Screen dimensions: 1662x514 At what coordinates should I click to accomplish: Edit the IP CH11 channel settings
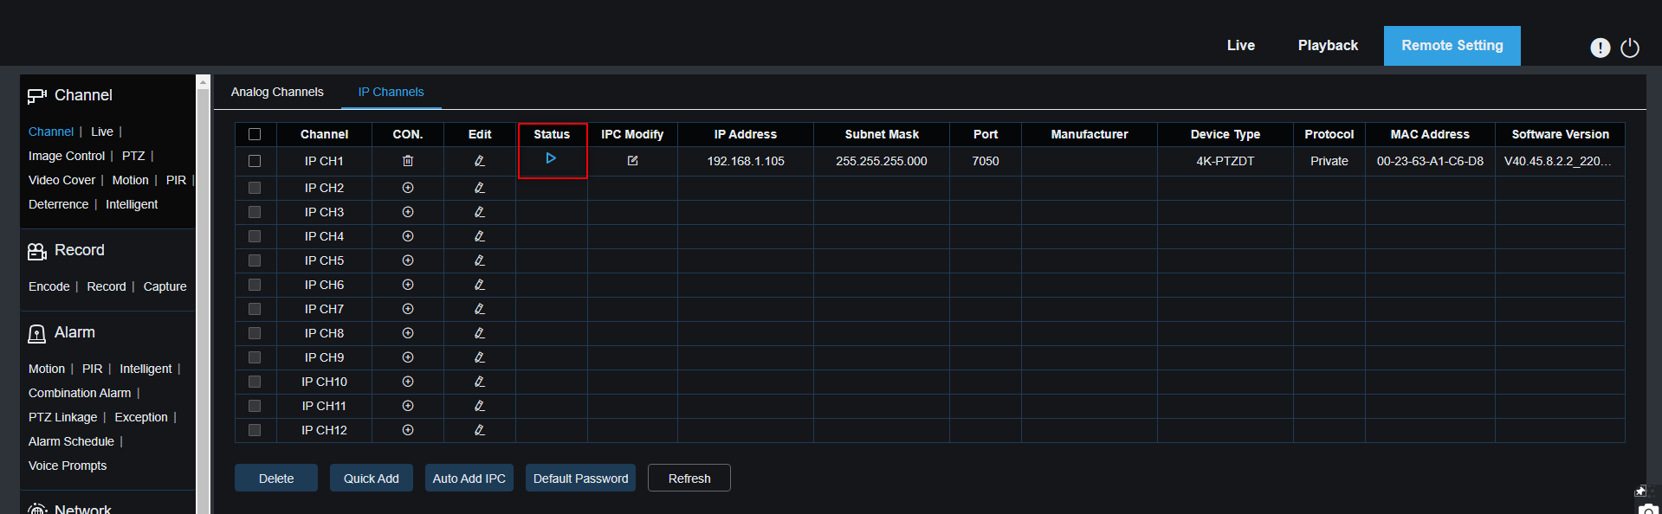tap(480, 406)
